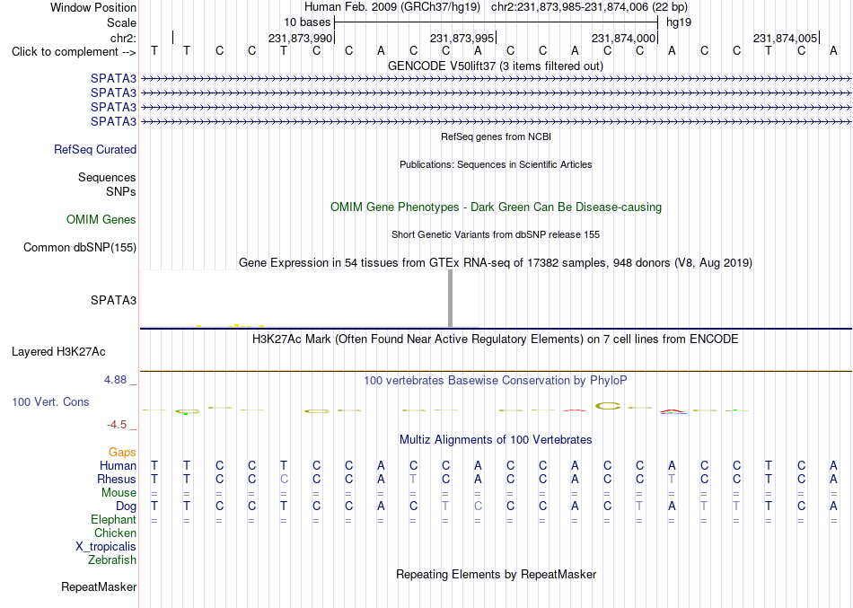Click the 'Human Feb. 2009 (GRCh37/hg19)' header
The height and width of the screenshot is (608, 853).
pos(392,7)
